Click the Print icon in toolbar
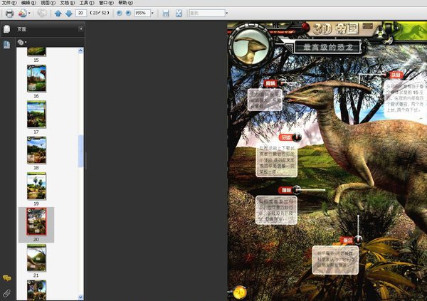Image resolution: width=427 pixels, height=301 pixels. [x=9, y=13]
